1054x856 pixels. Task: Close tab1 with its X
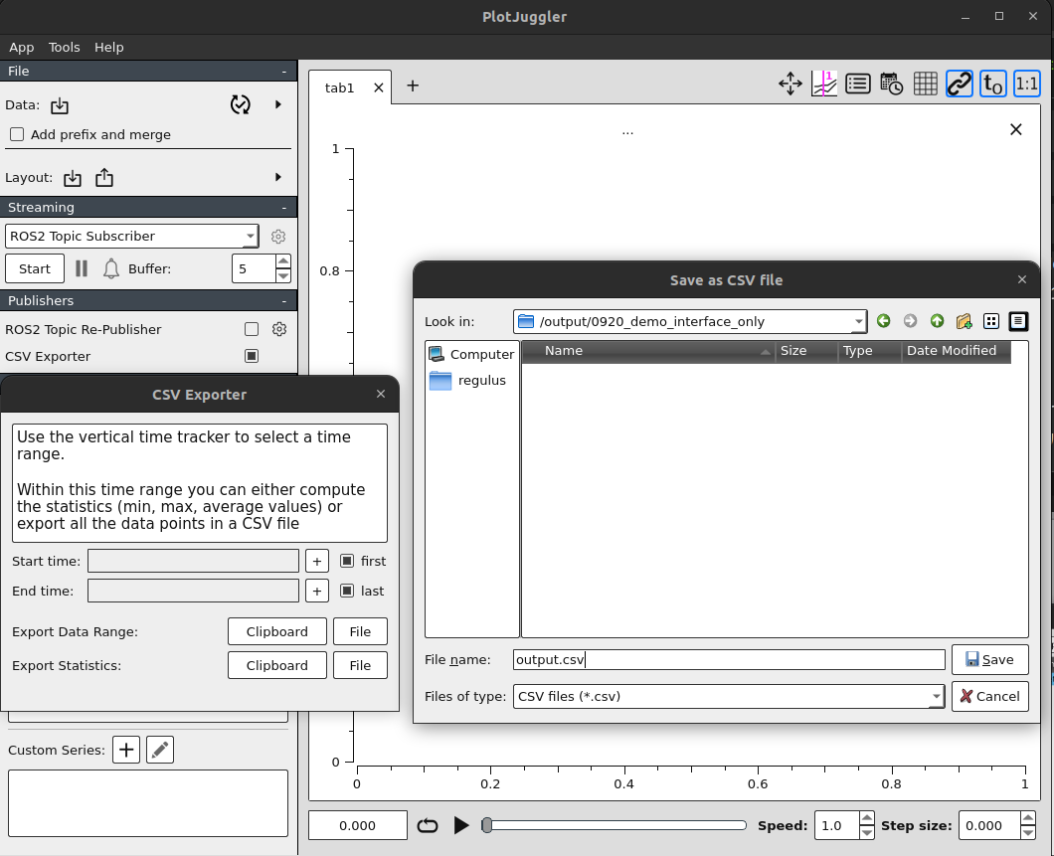tap(379, 88)
